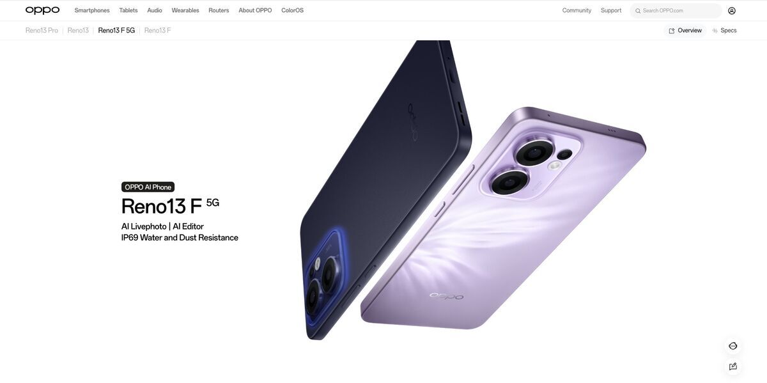Click the feedback edit floating icon
767x383 pixels.
[x=733, y=366]
